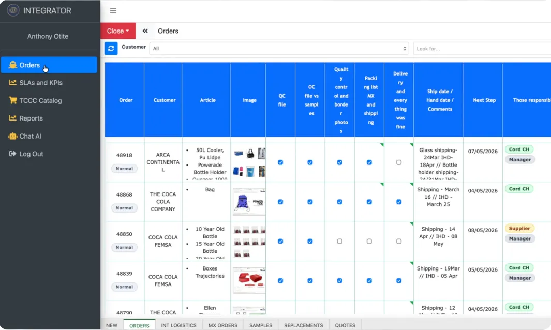Viewport: 551px width, 330px height.
Task: Click Boxes Trajectories article text
Action: click(210, 272)
